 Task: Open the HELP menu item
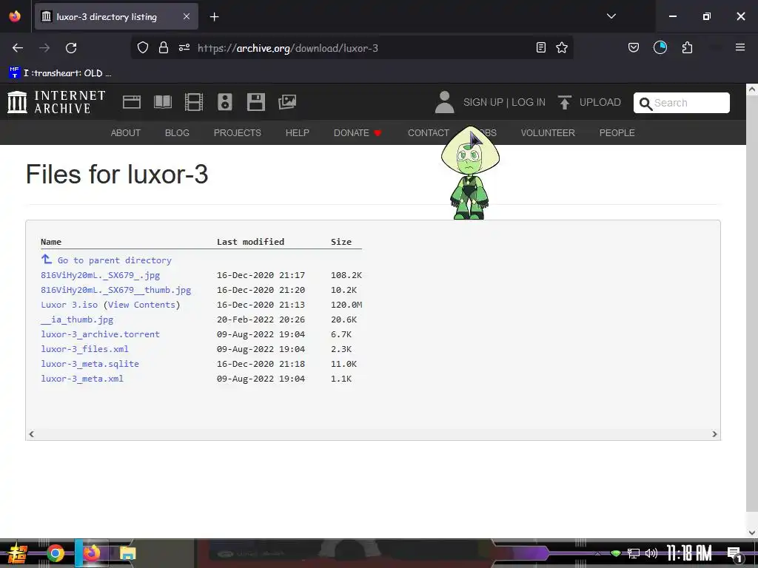pos(298,133)
